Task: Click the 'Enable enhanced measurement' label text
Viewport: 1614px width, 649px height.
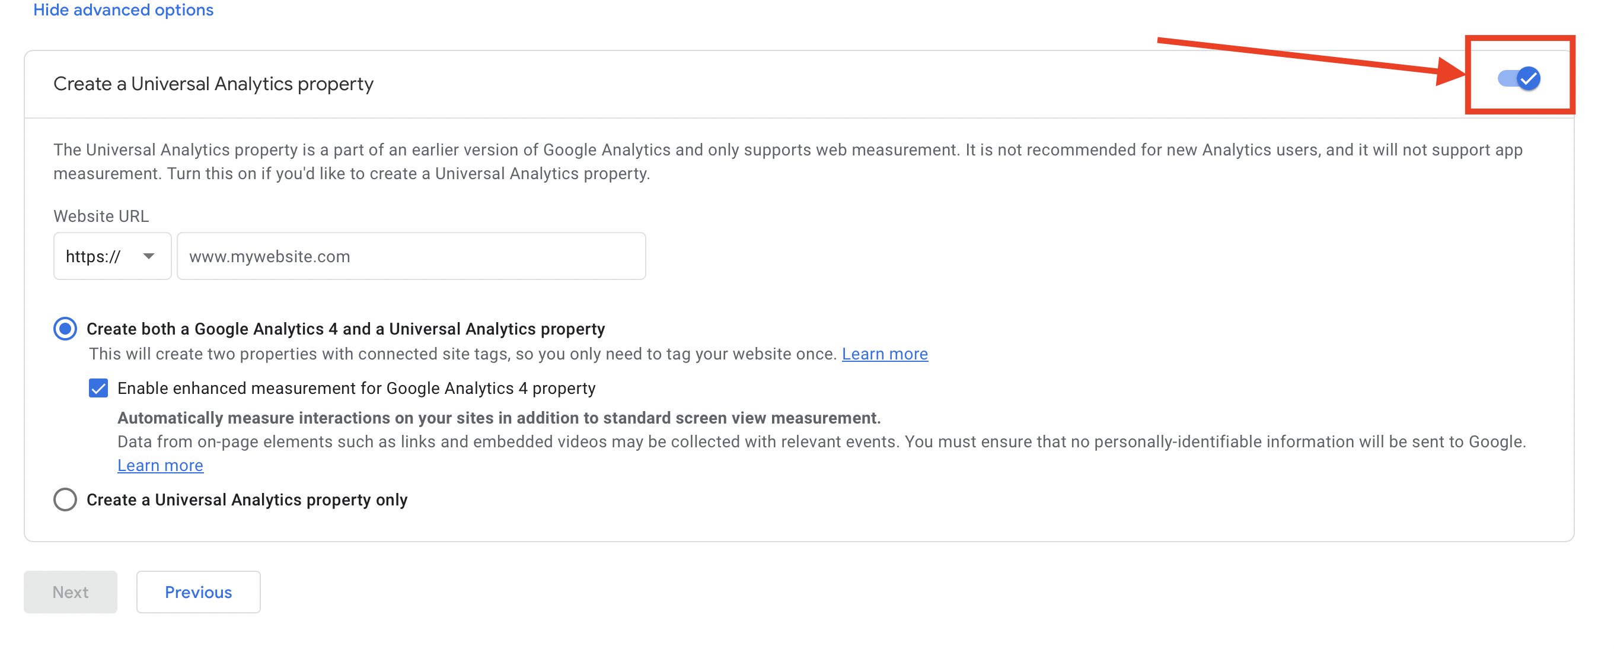Action: [356, 388]
